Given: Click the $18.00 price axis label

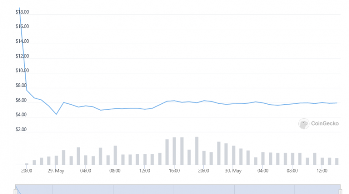Looking at the screenshot, I should 22,12.
